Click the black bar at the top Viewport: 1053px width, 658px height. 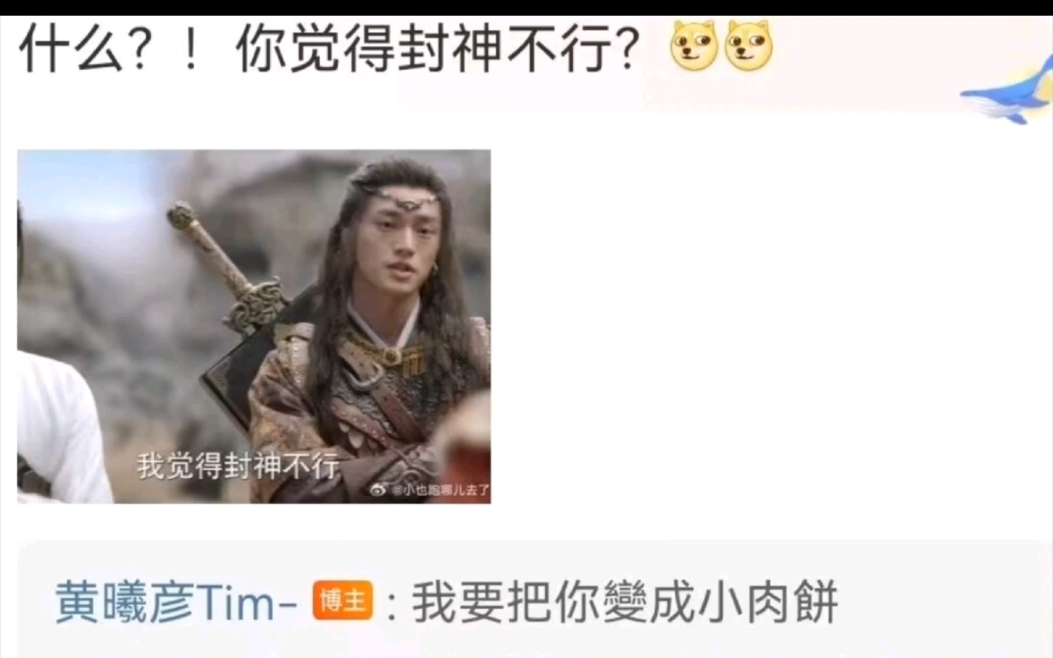tap(526, 7)
